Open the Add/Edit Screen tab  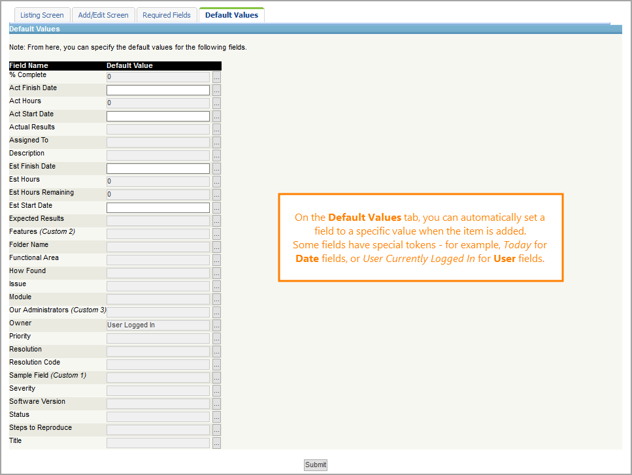(x=103, y=14)
